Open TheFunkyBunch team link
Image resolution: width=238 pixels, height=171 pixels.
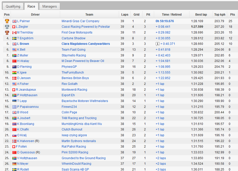coord(73,72)
